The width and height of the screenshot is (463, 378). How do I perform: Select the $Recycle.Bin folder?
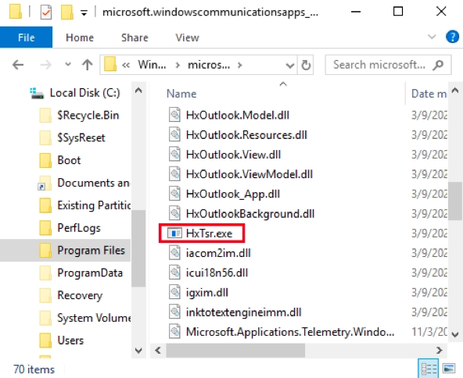coord(79,115)
